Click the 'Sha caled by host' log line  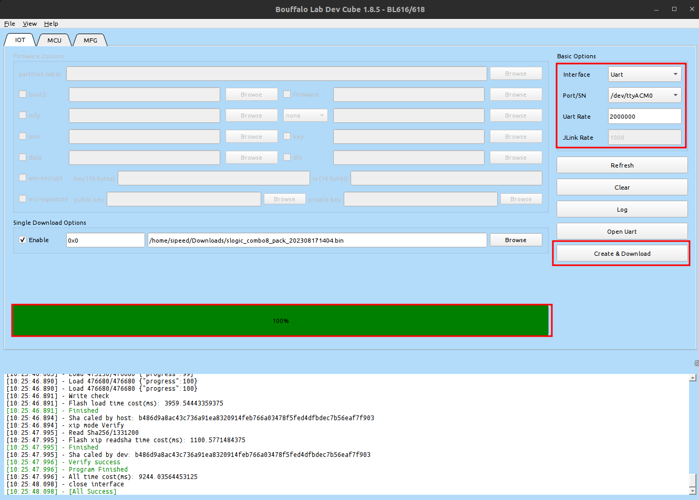[190, 418]
